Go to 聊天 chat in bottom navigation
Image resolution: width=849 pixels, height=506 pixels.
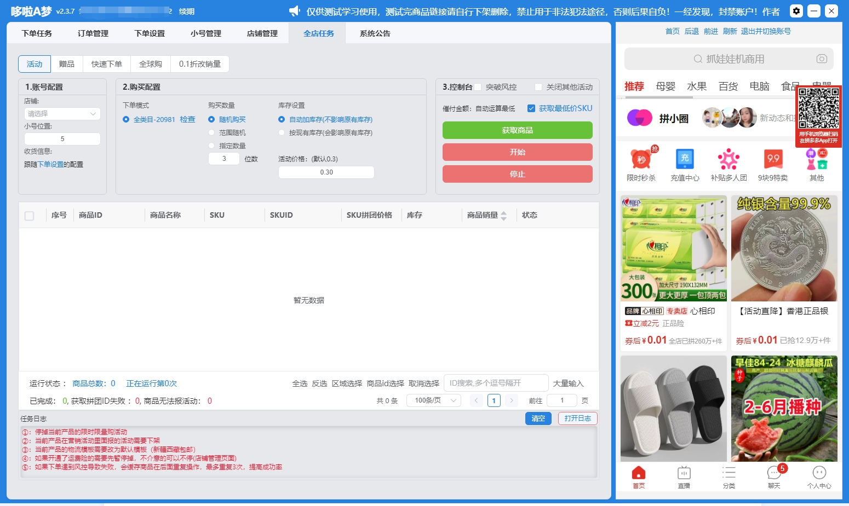[773, 476]
